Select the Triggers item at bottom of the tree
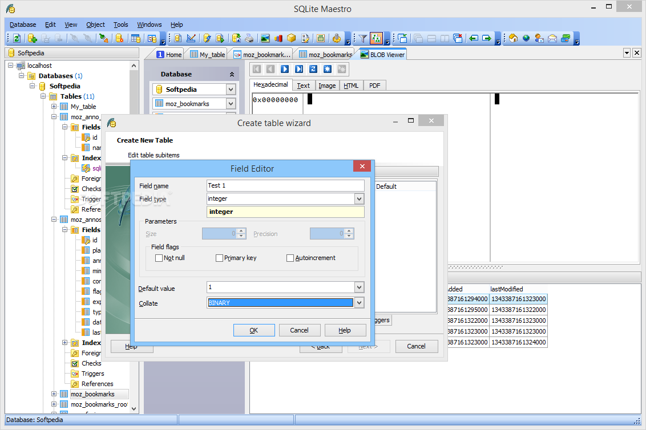Screen dimensions: 646x430 92,374
